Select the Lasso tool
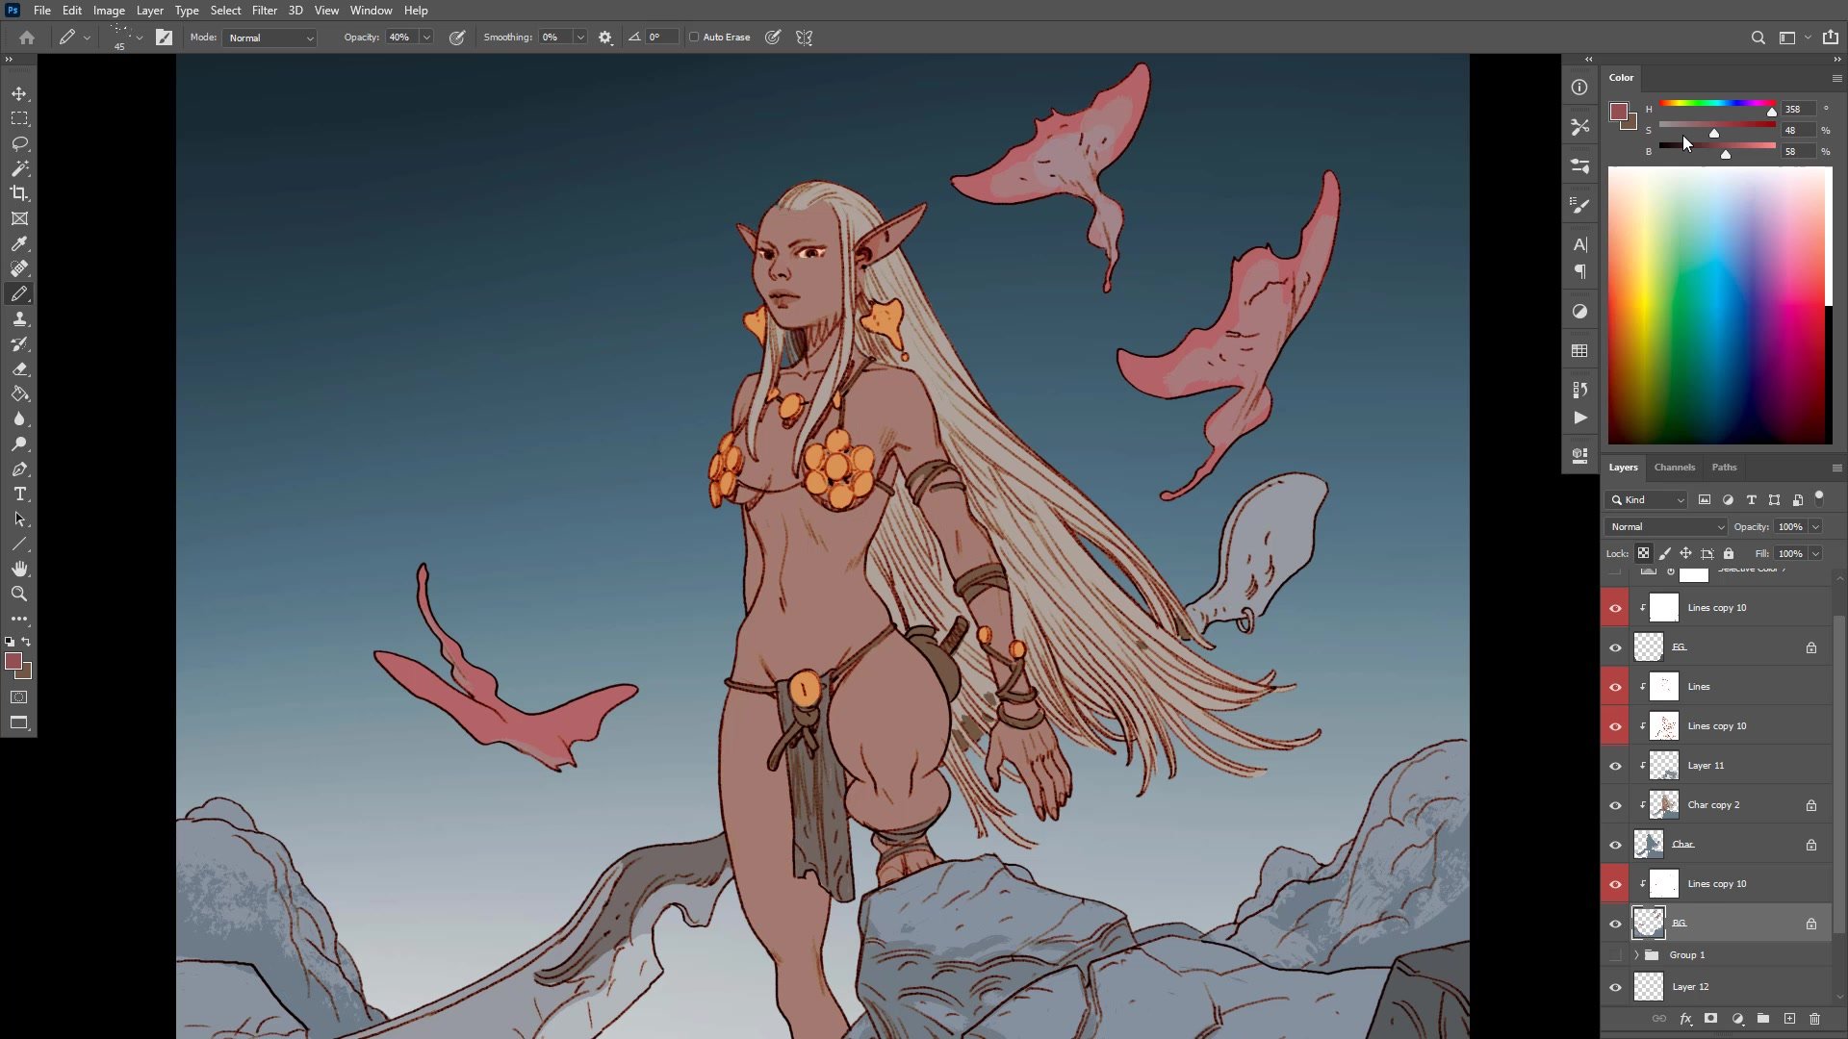Screen dimensions: 1848x1039 pos(19,143)
